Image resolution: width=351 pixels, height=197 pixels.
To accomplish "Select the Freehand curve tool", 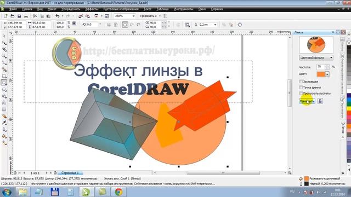I will tap(4, 63).
